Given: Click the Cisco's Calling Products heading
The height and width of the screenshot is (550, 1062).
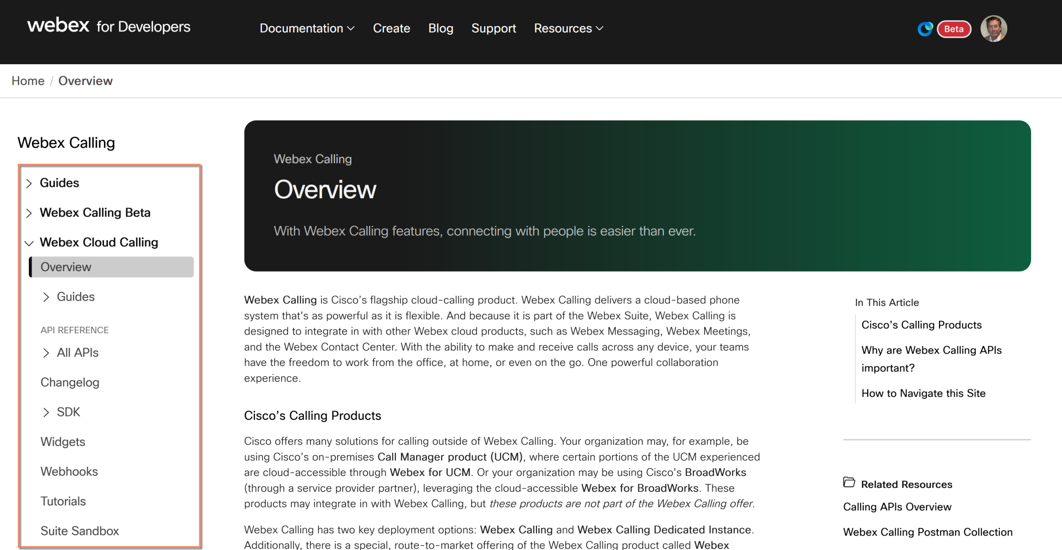Looking at the screenshot, I should [313, 415].
